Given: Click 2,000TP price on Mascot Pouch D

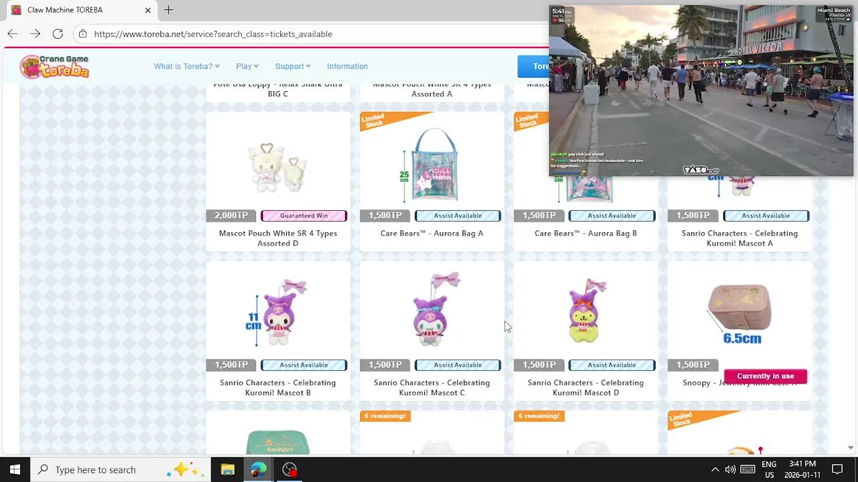Looking at the screenshot, I should click(231, 216).
